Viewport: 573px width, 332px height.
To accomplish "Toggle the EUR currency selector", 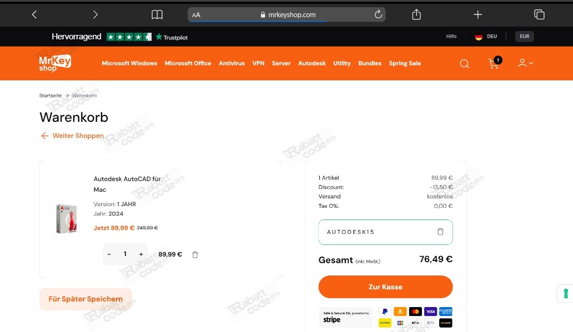I will tap(524, 36).
